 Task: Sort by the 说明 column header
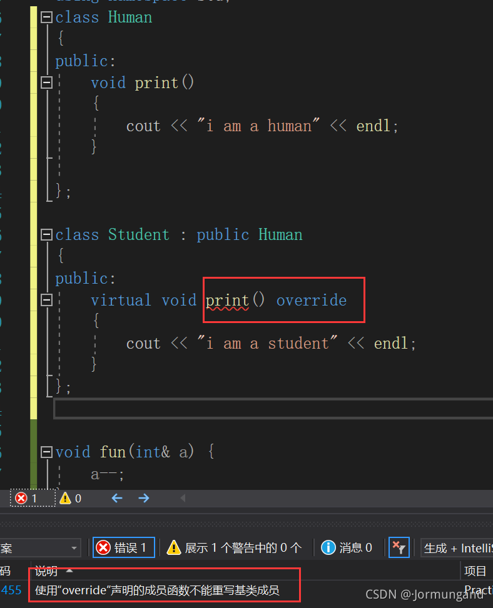(46, 571)
